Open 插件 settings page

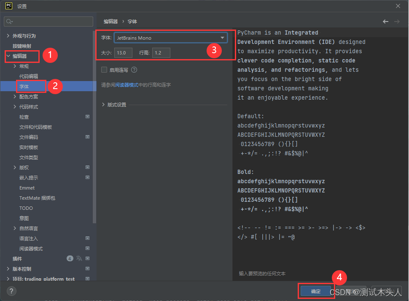[17, 259]
